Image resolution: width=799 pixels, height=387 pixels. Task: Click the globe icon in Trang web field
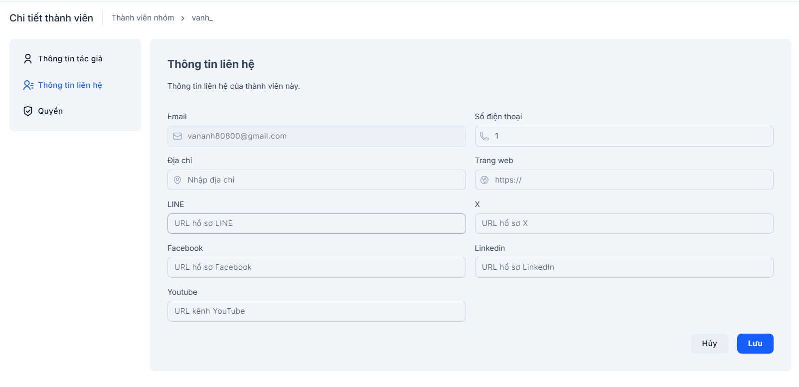pos(484,180)
